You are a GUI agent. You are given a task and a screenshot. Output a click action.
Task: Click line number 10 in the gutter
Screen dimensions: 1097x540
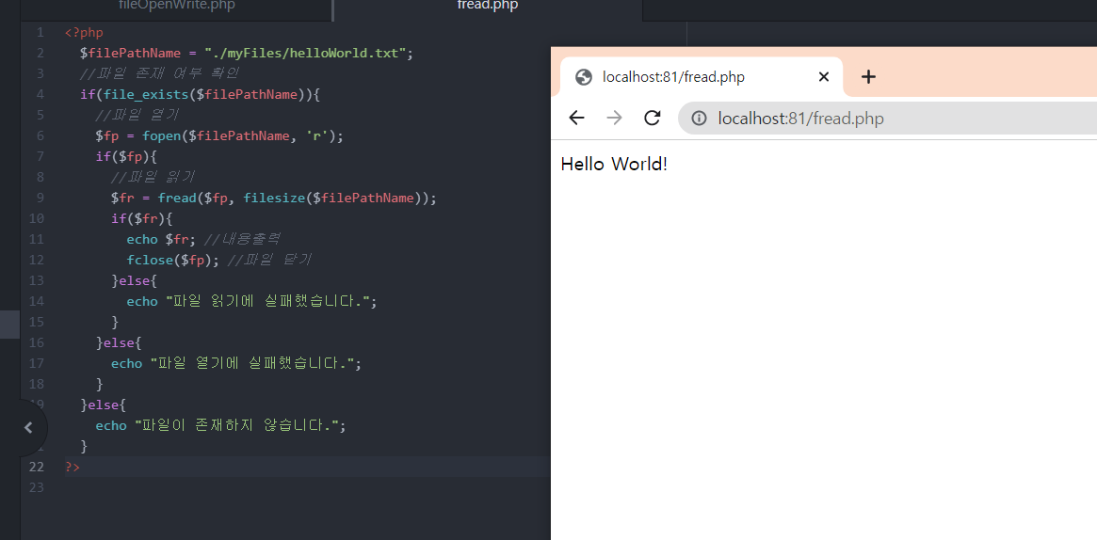pyautogui.click(x=36, y=218)
